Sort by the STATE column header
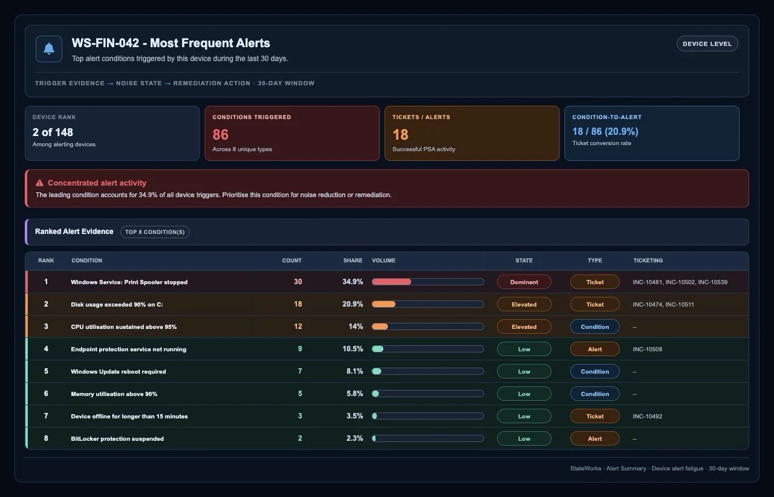Image resolution: width=774 pixels, height=497 pixels. (x=524, y=261)
